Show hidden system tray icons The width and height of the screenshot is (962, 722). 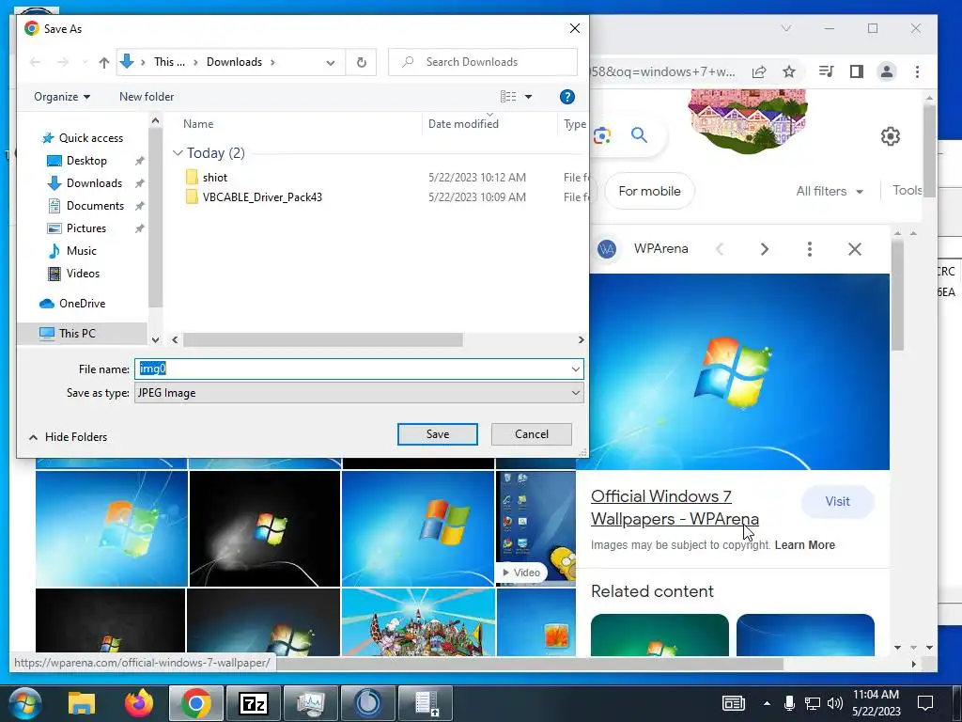[x=767, y=703]
